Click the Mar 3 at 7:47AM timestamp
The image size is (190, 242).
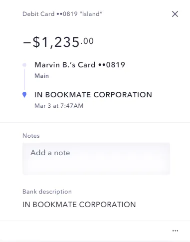(x=59, y=106)
